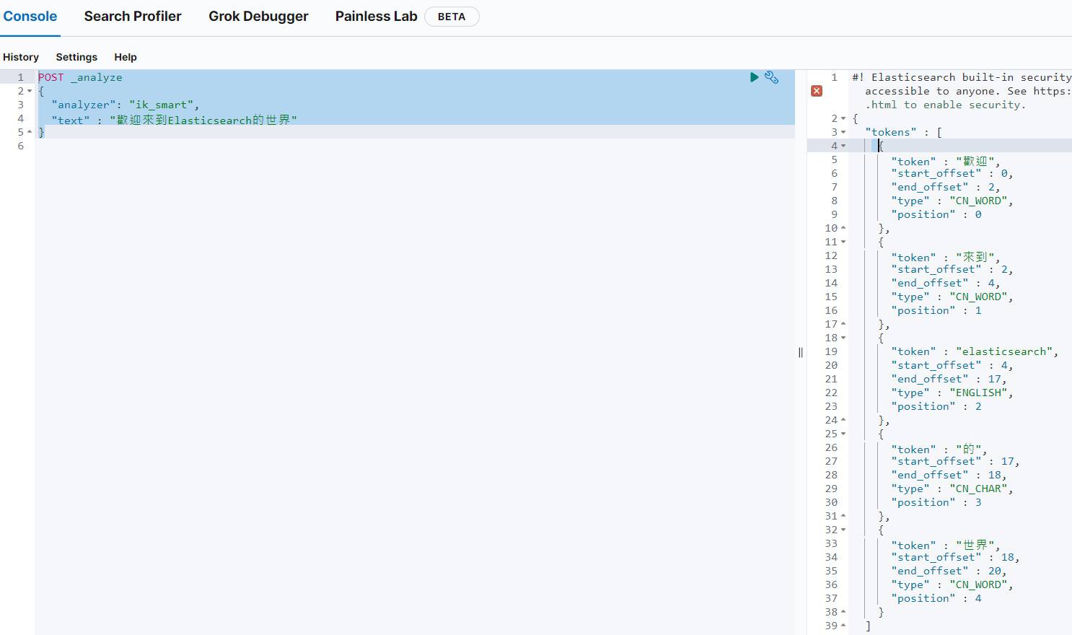The height and width of the screenshot is (635, 1072).
Task: Open the Grok Debugger tab
Action: tap(258, 16)
